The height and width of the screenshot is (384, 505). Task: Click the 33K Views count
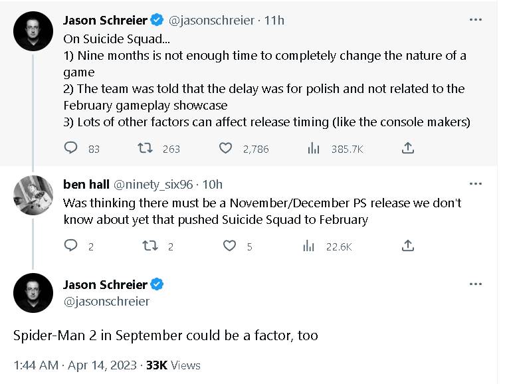(173, 365)
